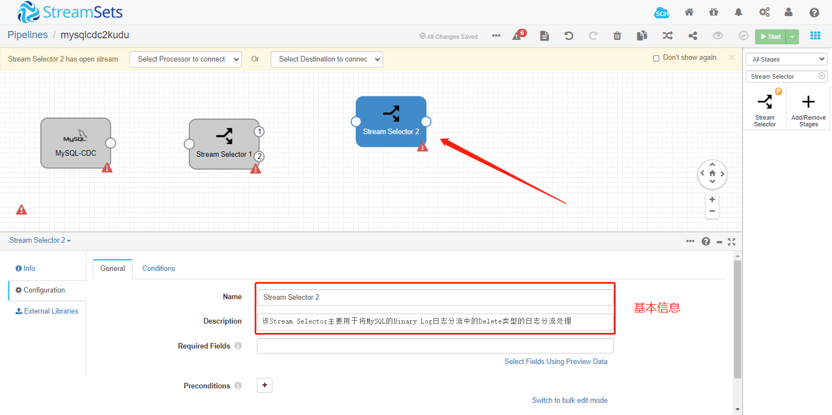
Task: Open Select Processor to connect dropdown
Action: click(x=185, y=59)
